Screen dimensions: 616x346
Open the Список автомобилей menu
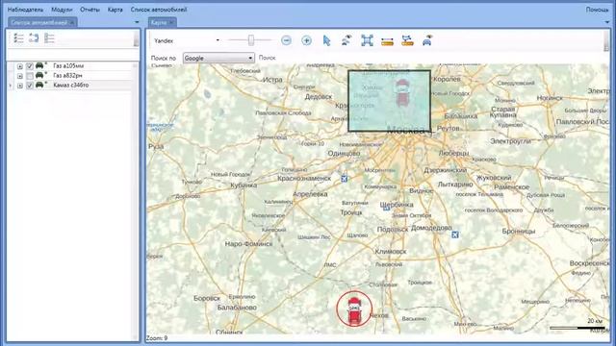click(159, 10)
